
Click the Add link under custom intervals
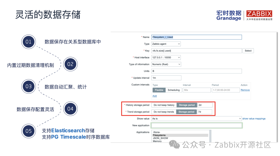[x=155, y=96]
